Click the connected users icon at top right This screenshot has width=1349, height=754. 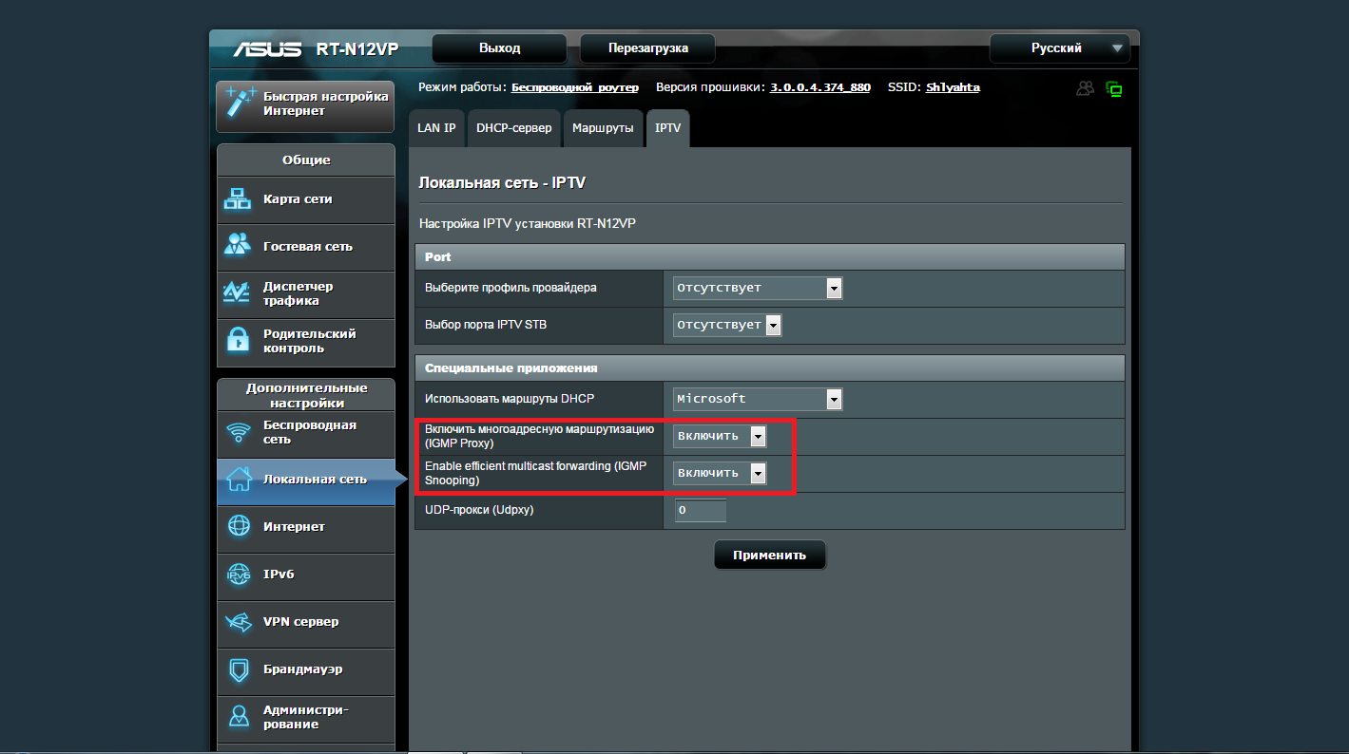coord(1085,88)
